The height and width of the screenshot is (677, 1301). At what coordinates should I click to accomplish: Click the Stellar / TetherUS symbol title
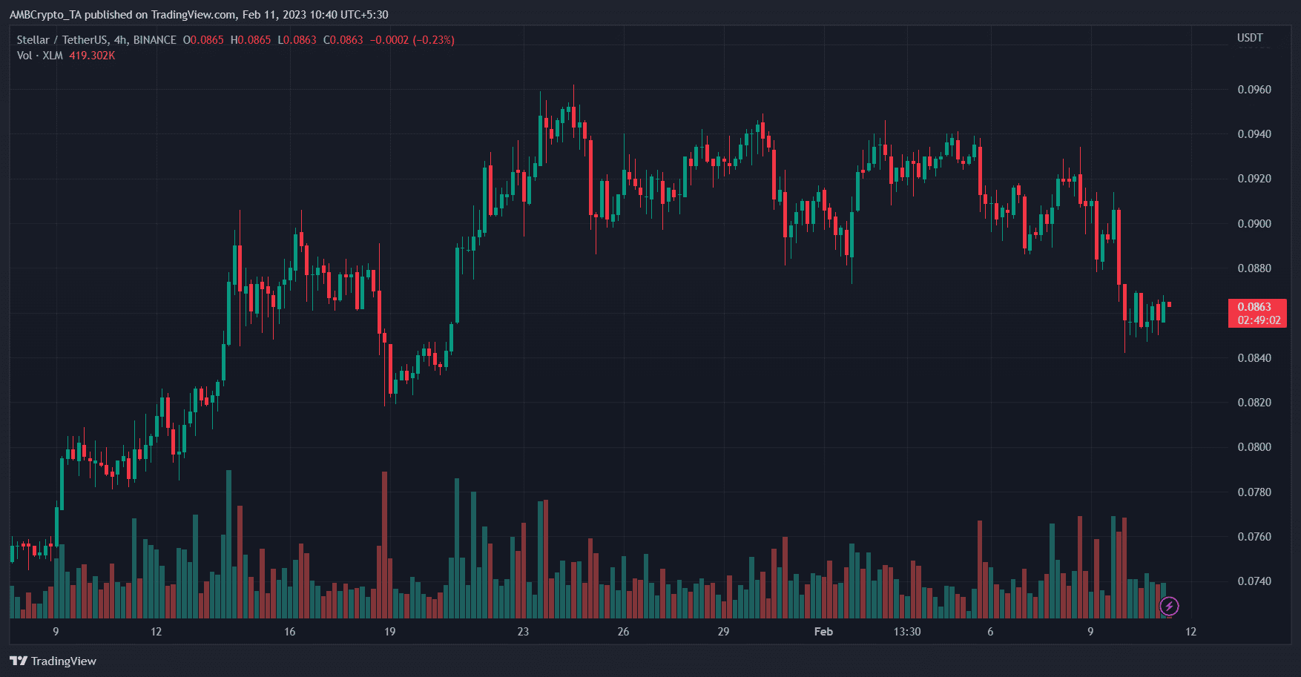[96, 40]
